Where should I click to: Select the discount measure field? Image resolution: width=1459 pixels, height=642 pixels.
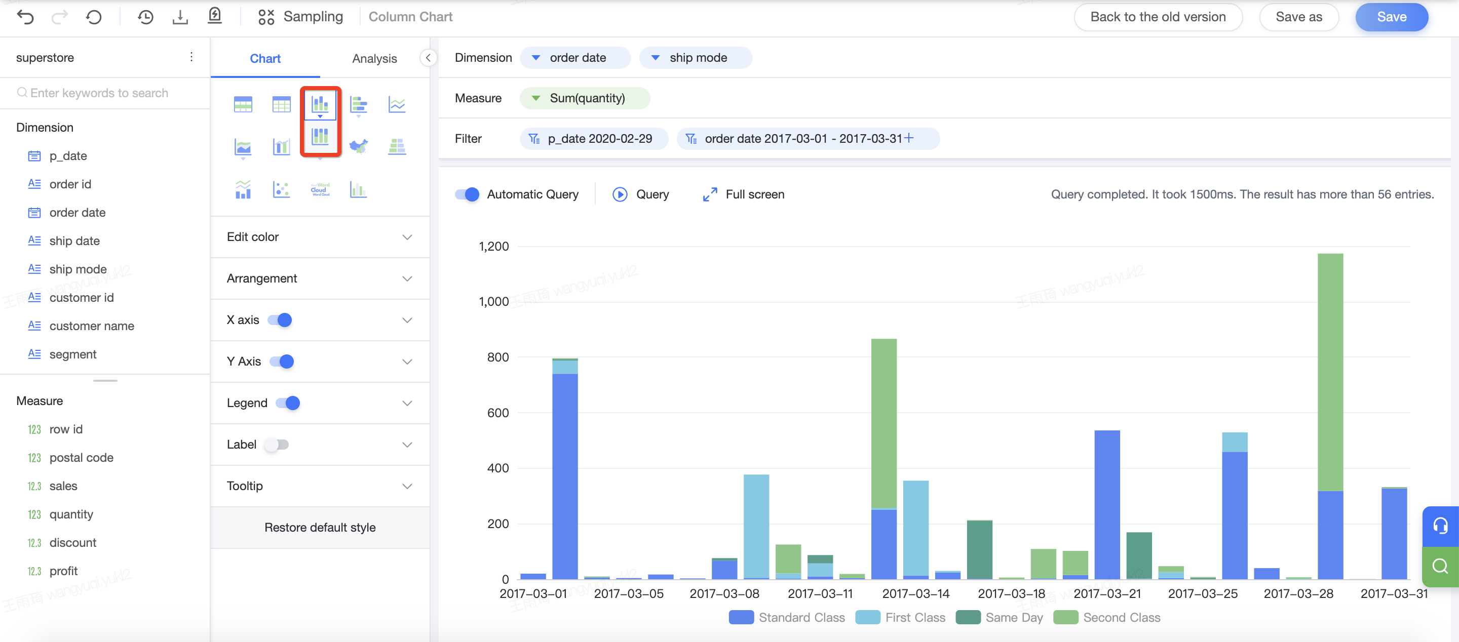click(72, 542)
